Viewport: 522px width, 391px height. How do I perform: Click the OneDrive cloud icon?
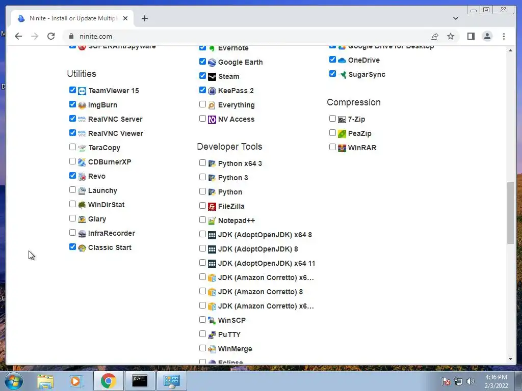(342, 60)
